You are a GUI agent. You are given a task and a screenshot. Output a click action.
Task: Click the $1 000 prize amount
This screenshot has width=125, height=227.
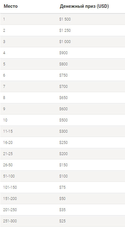(65, 42)
